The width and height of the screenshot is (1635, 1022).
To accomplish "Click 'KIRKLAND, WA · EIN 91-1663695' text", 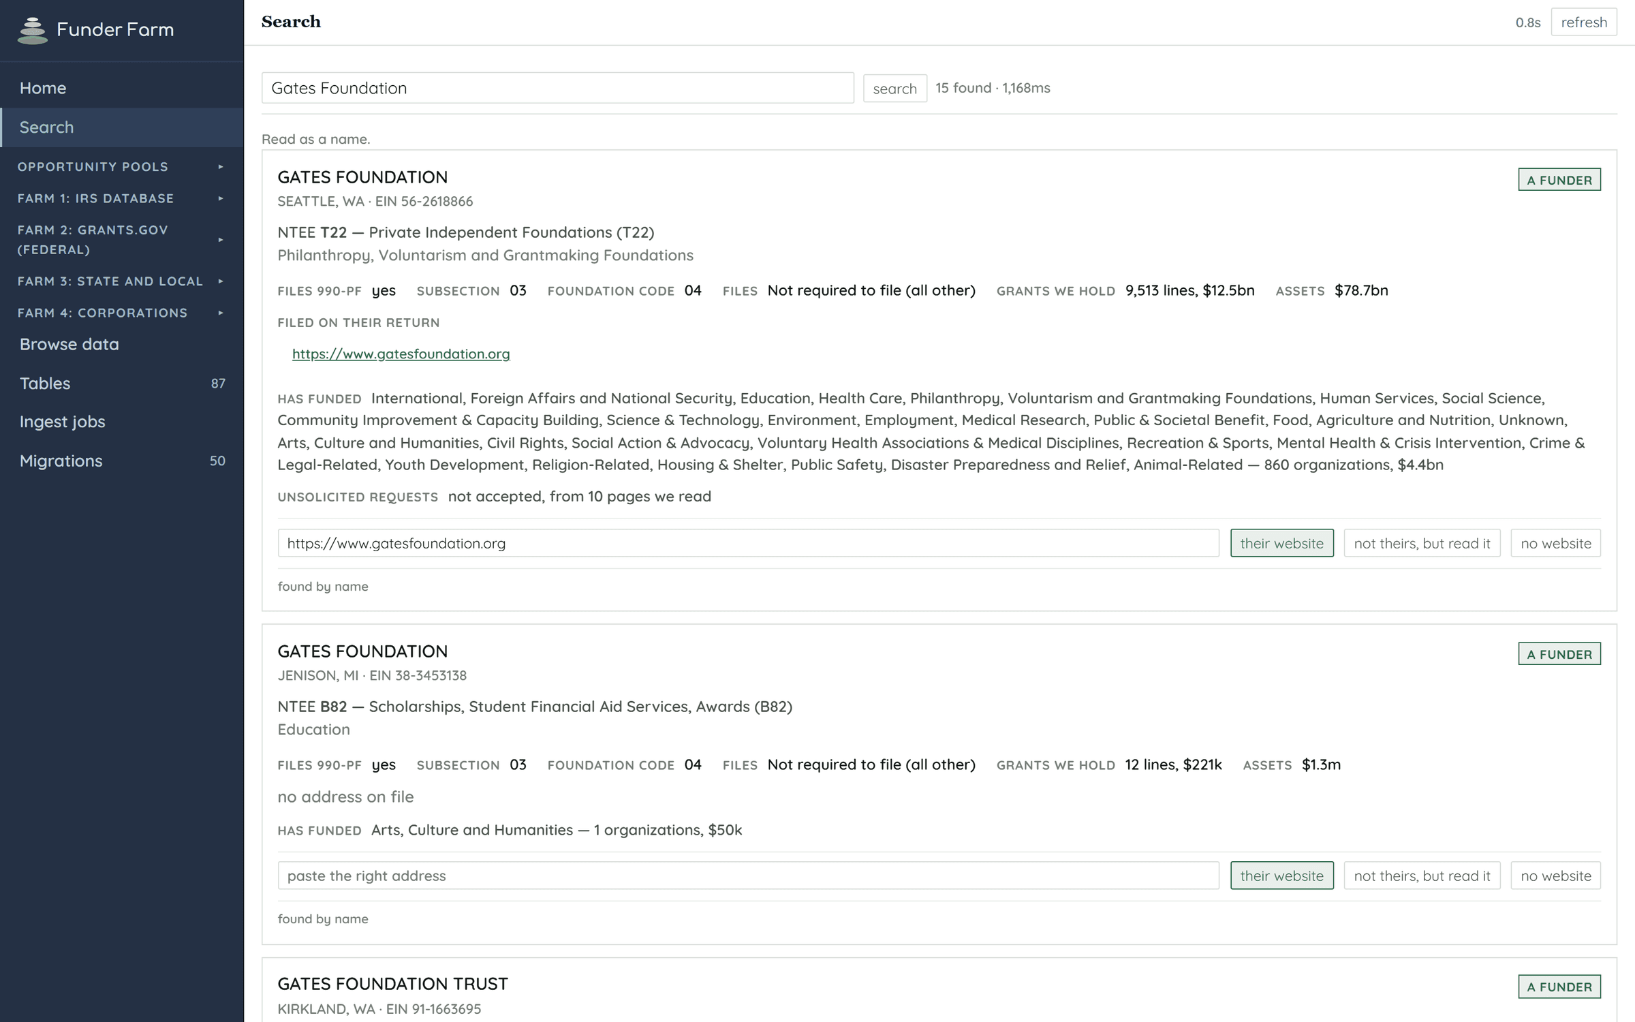I will click(x=379, y=1008).
